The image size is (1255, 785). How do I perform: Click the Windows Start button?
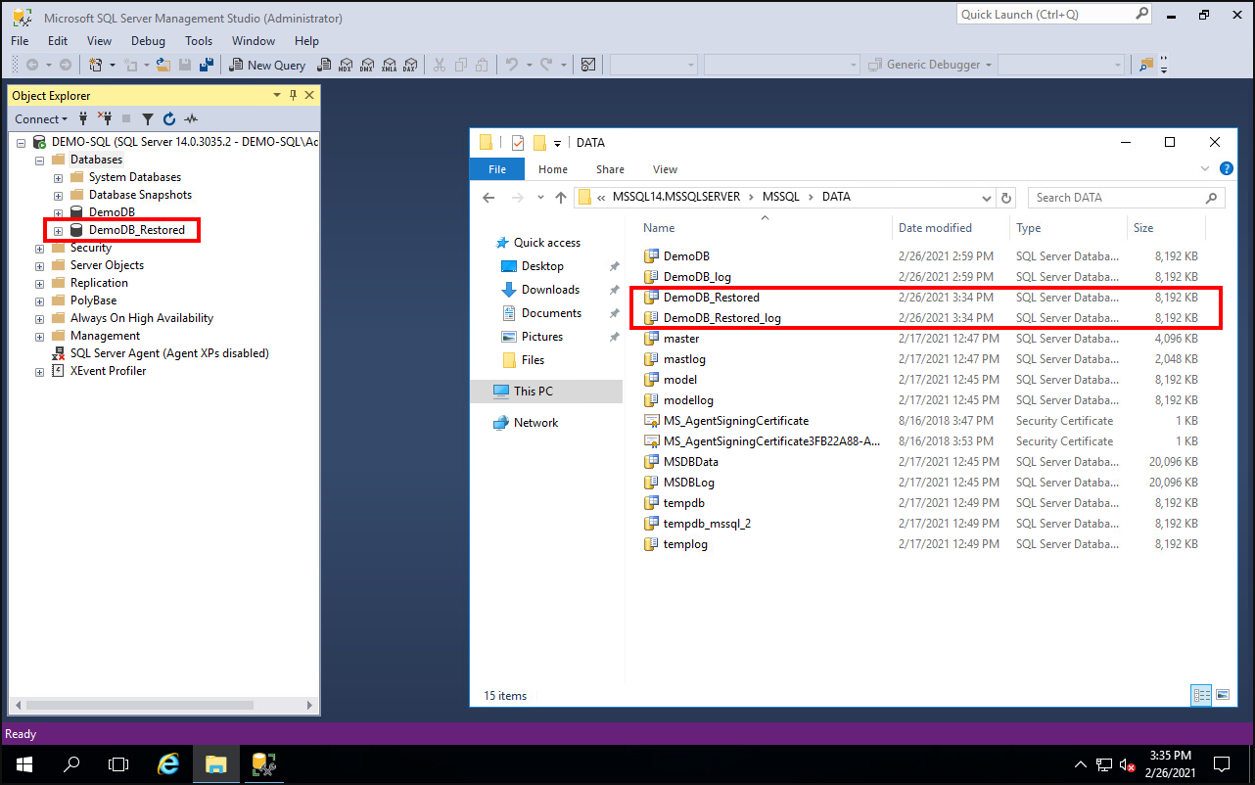(23, 762)
